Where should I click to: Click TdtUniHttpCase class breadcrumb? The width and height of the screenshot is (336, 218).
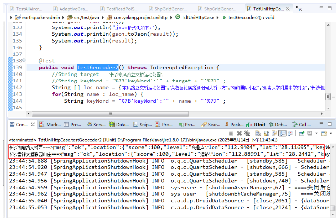(195, 17)
